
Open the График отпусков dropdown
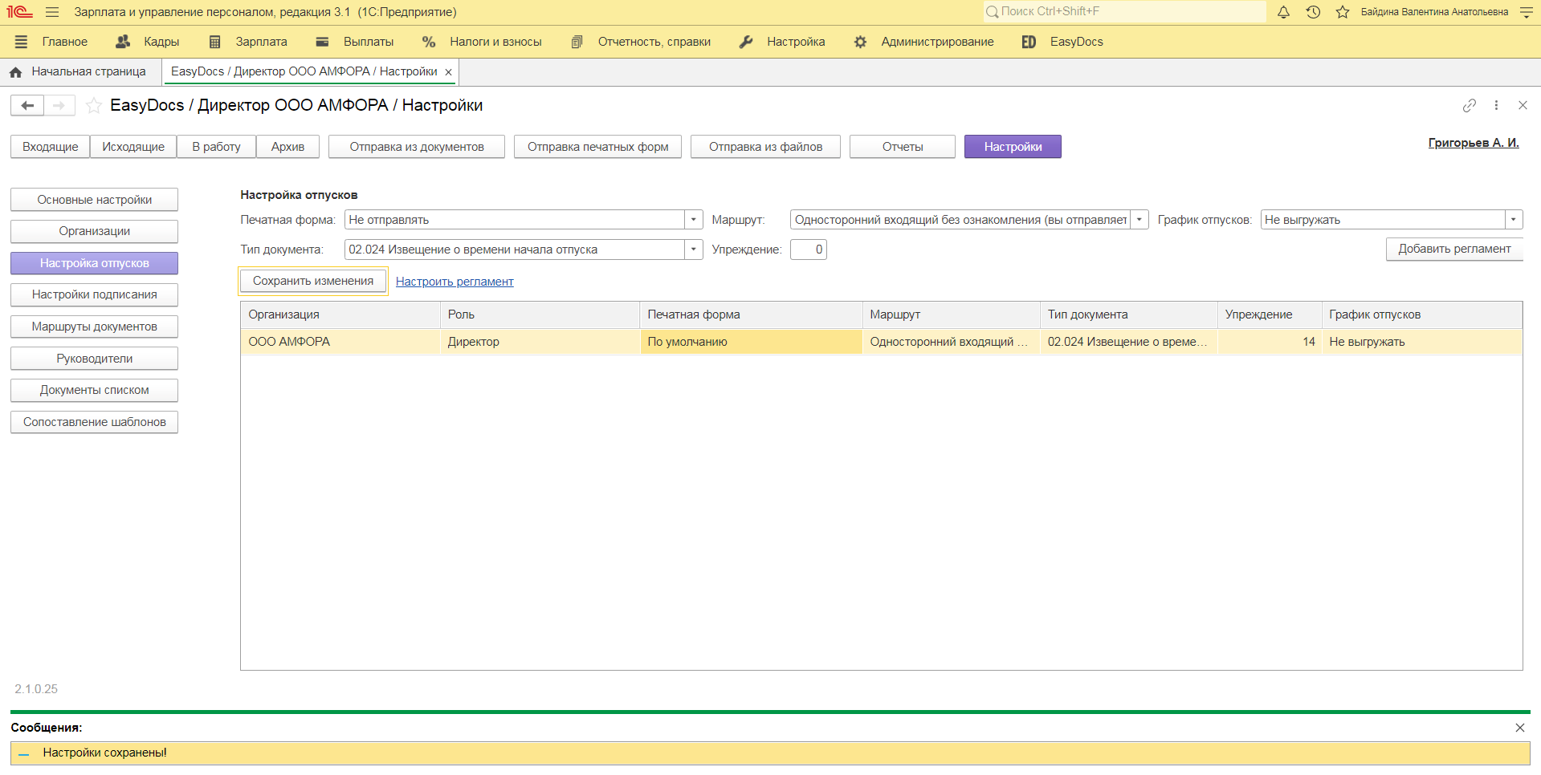point(1513,219)
